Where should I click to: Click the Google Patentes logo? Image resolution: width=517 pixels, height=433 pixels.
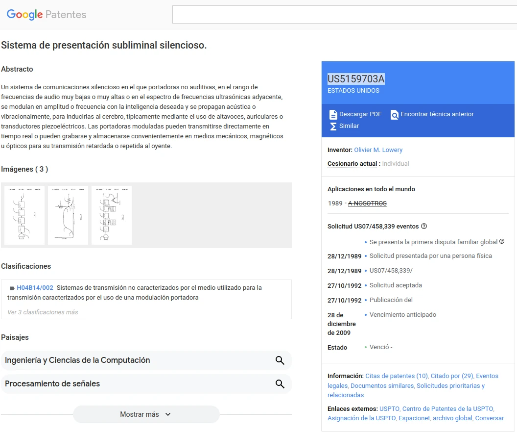(x=47, y=14)
